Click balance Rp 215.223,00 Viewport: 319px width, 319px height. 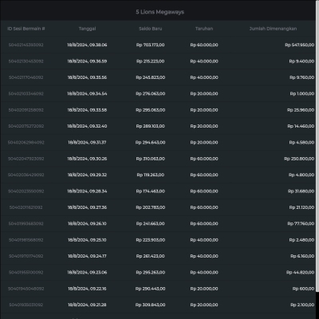(151, 61)
